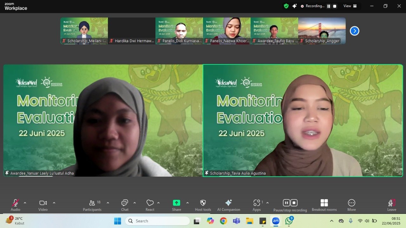Expand the Audio options arrow

click(x=25, y=203)
